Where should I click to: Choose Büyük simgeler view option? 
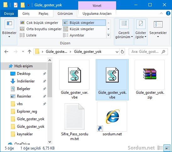click(84, 23)
